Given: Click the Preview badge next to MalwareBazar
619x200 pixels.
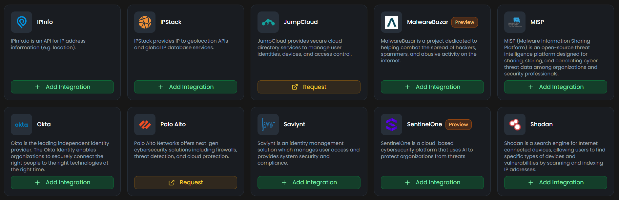Looking at the screenshot, I should [464, 22].
